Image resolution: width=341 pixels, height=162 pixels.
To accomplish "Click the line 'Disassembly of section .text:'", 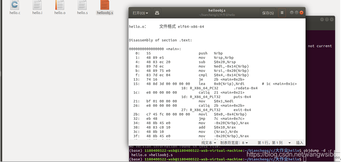I will coord(161,40).
